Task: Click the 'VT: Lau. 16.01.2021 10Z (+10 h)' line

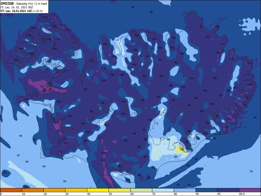Action: pos(21,11)
